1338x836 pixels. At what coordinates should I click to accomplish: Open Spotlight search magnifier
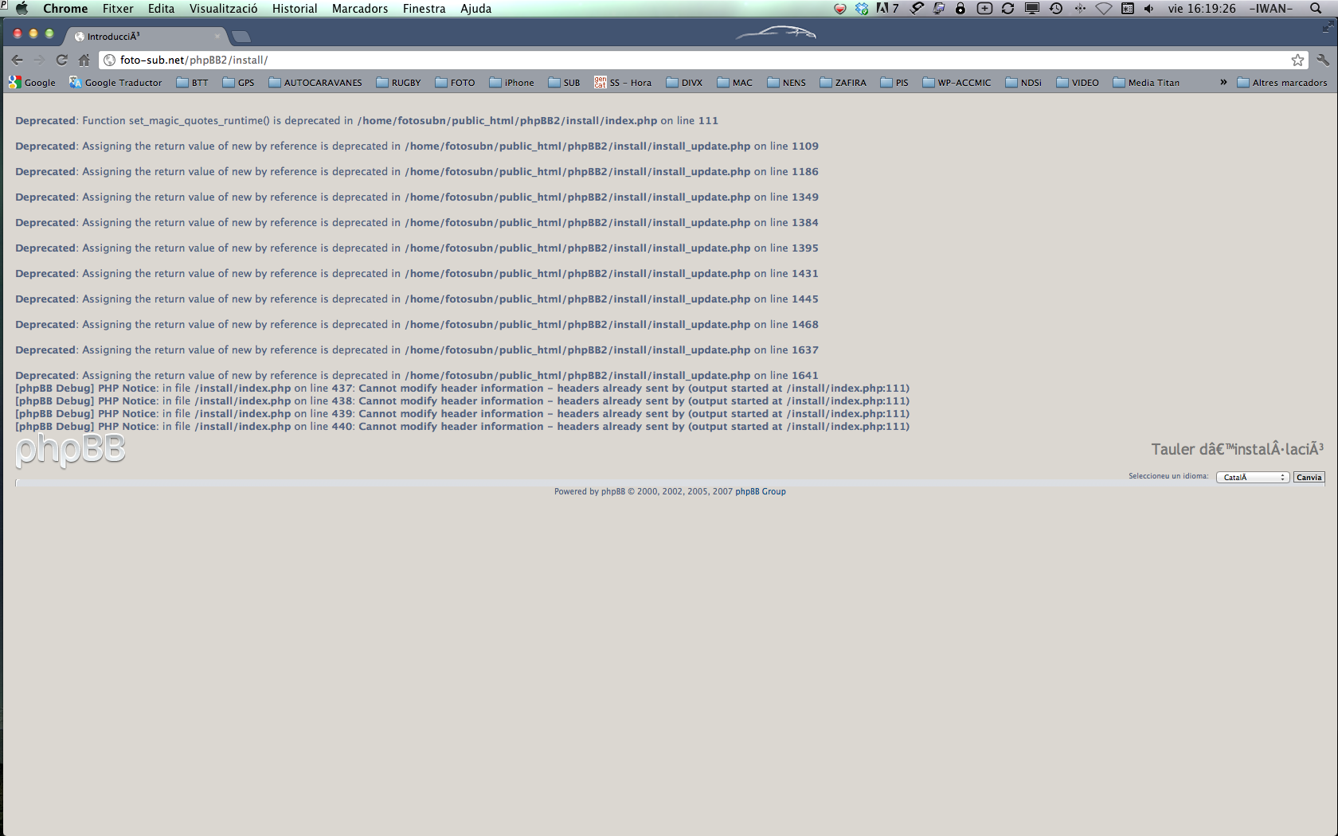click(1316, 9)
